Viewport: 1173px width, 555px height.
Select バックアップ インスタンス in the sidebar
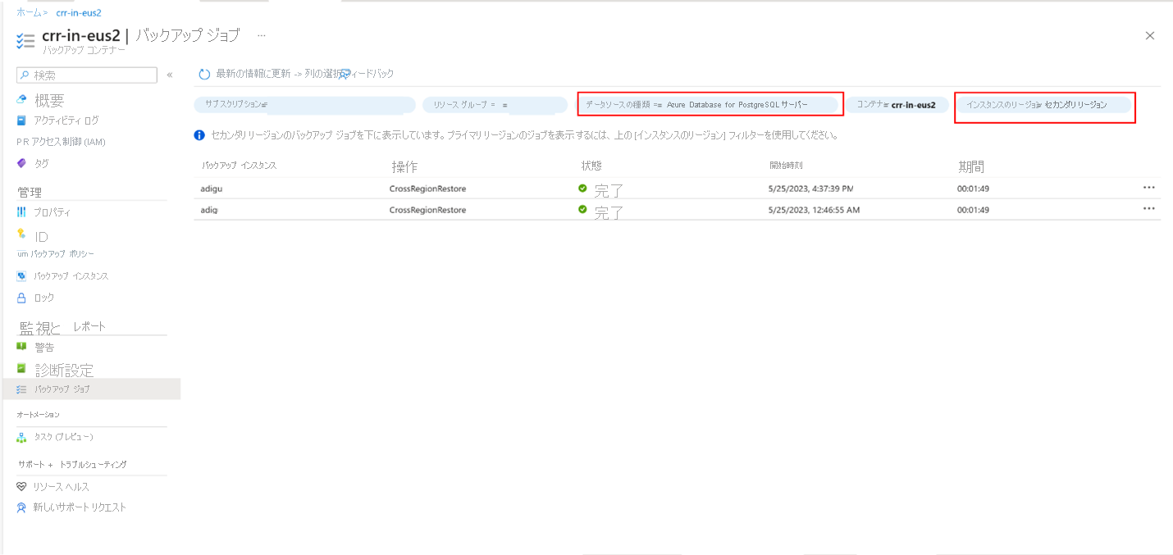tap(70, 276)
